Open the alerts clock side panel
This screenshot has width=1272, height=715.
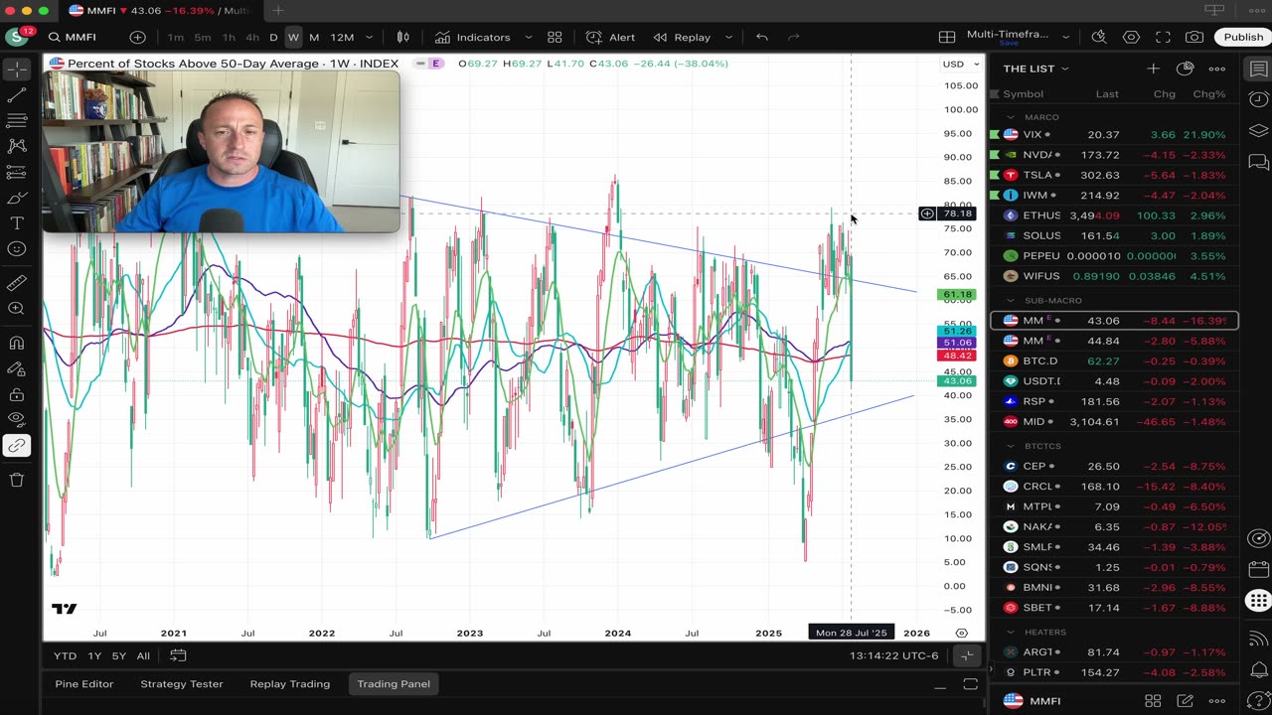1258,99
